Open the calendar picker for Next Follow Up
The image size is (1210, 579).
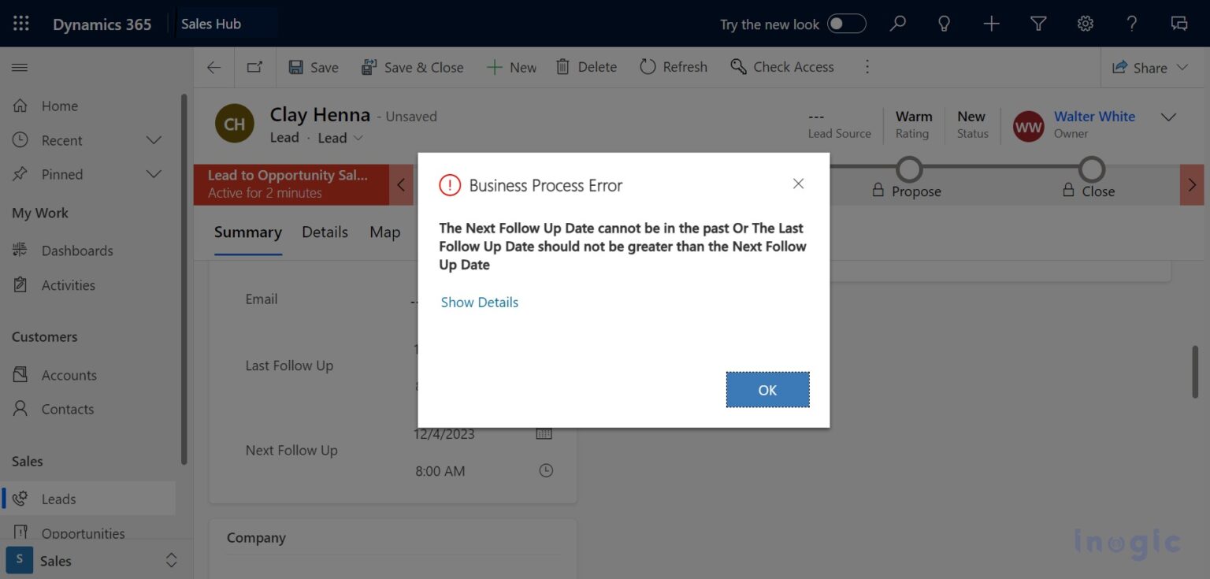tap(544, 433)
